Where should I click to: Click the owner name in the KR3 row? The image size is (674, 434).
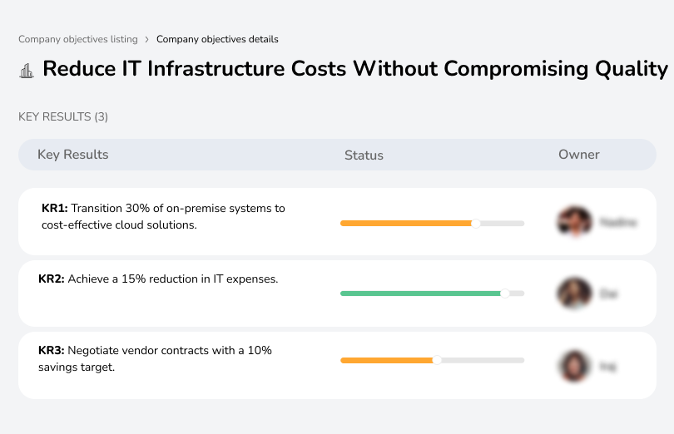[608, 366]
